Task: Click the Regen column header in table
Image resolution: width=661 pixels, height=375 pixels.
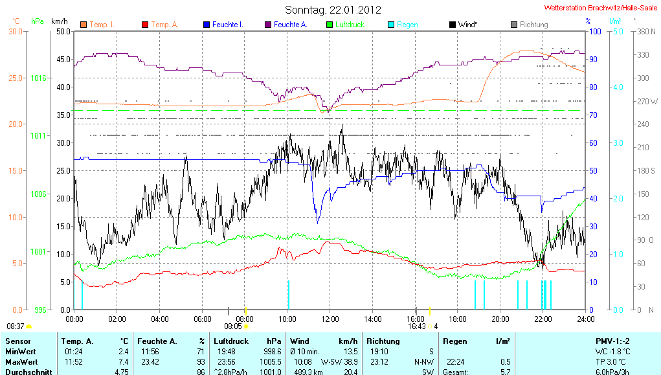Action: [x=454, y=341]
